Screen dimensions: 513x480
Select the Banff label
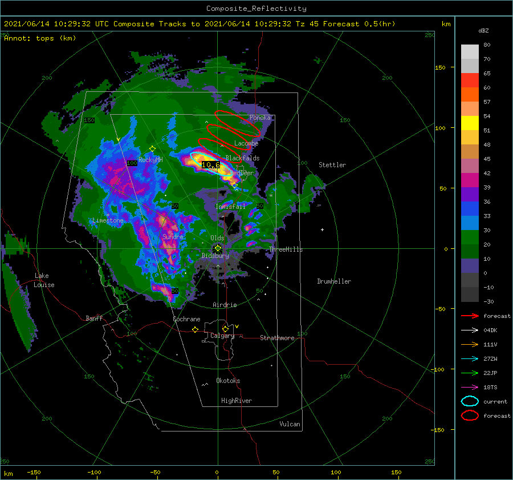94,318
